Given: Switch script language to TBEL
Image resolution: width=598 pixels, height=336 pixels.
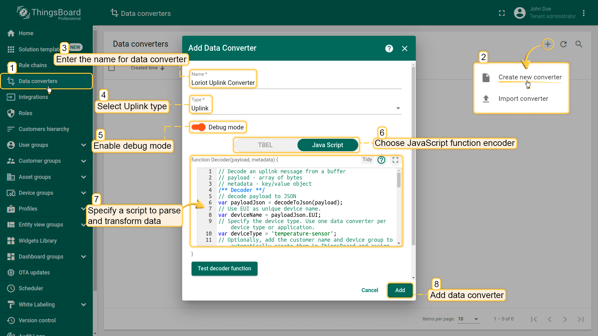Looking at the screenshot, I should coord(265,145).
